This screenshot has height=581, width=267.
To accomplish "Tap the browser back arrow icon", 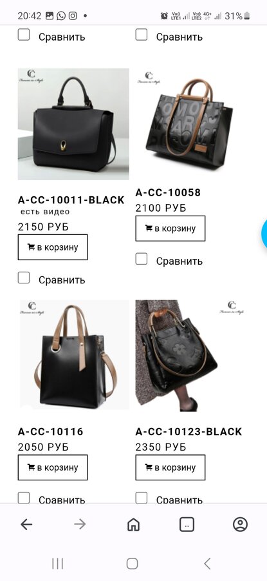I will pos(26,524).
